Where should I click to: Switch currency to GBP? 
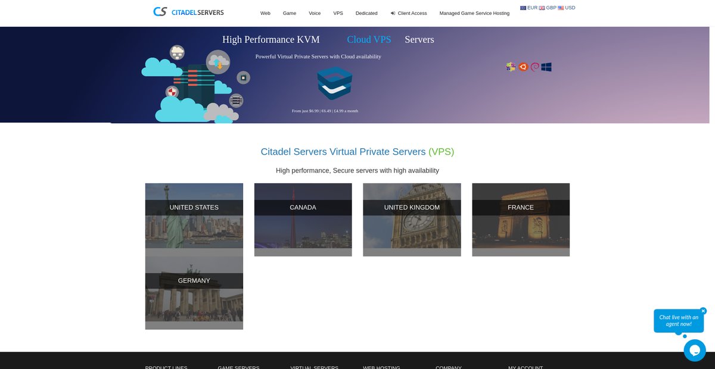coord(551,8)
